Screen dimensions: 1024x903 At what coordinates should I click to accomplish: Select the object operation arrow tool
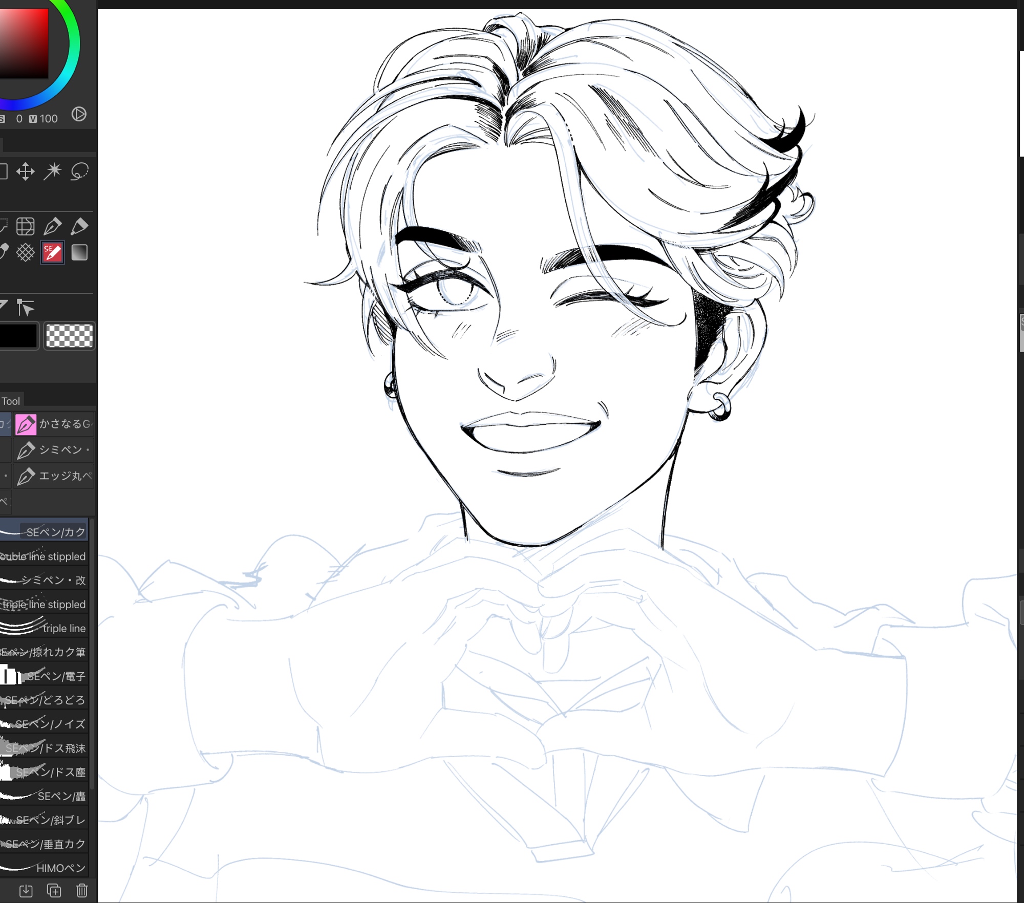(x=25, y=308)
